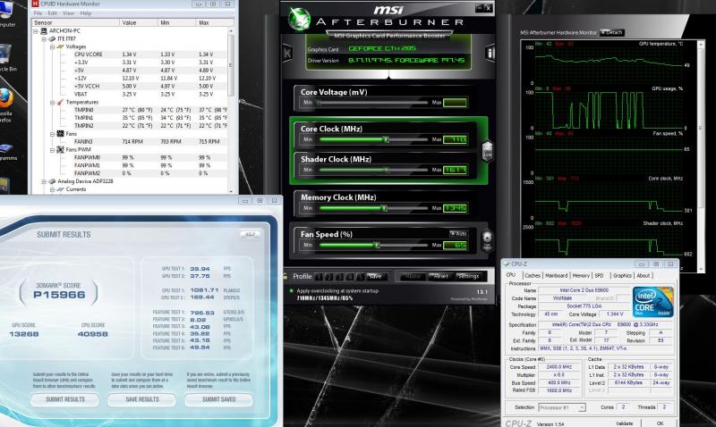Click the Detach button in Hardware Monitor
The height and width of the screenshot is (427, 716).
pyautogui.click(x=612, y=32)
